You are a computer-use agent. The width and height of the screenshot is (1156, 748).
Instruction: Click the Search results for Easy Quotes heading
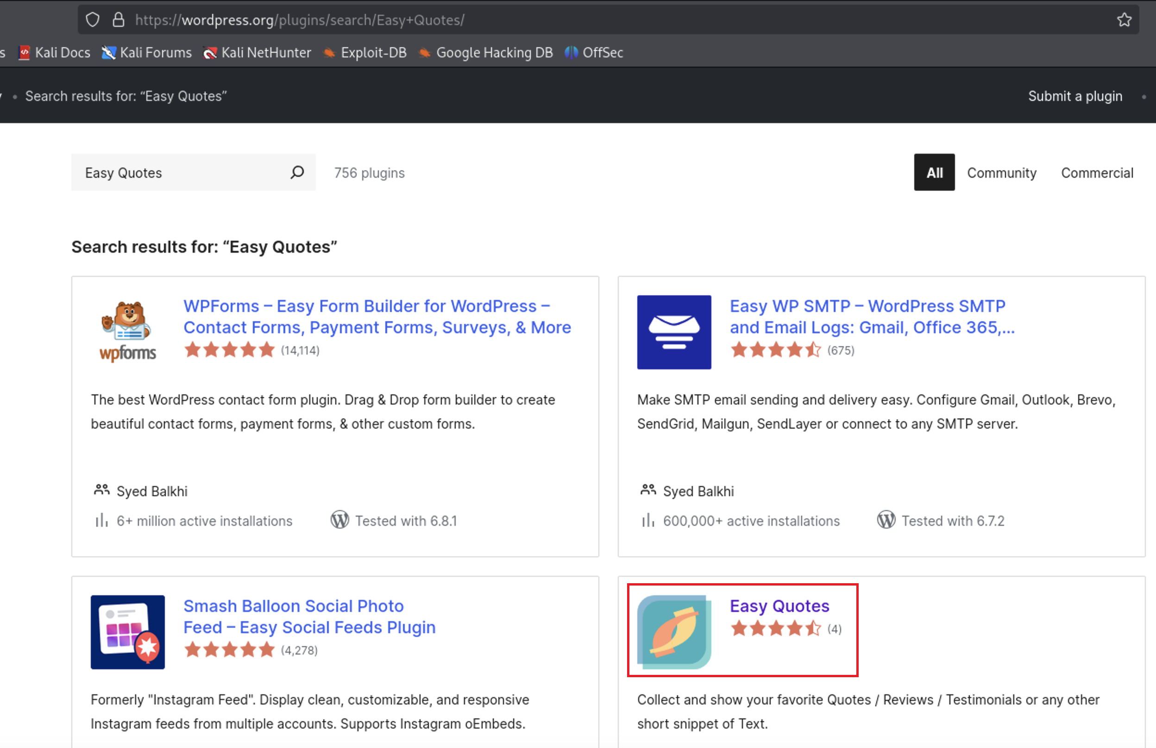click(x=204, y=247)
